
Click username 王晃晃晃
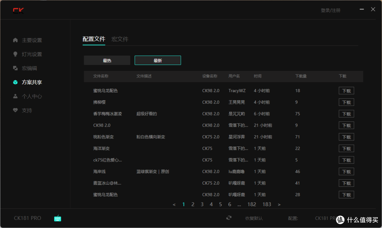(x=237, y=102)
